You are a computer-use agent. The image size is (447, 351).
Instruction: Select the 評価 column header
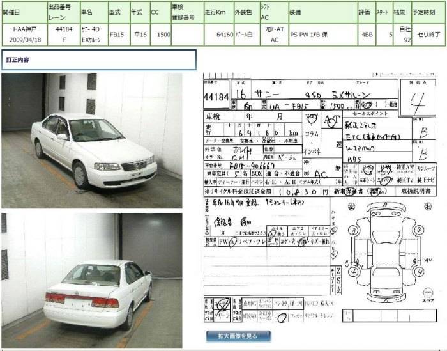coord(367,12)
